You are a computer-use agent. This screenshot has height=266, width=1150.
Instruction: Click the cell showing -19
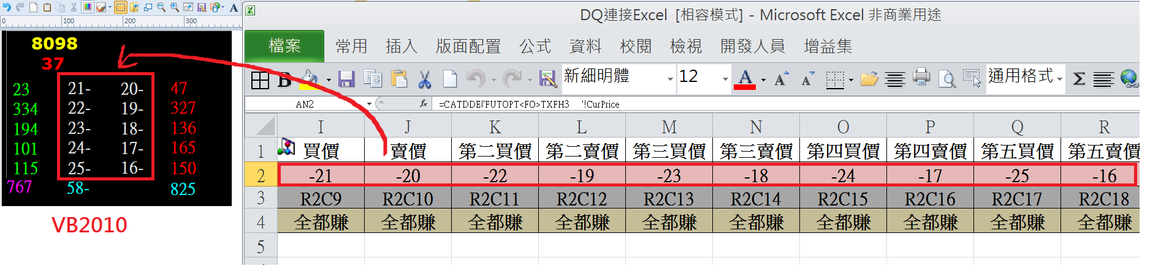pos(582,175)
